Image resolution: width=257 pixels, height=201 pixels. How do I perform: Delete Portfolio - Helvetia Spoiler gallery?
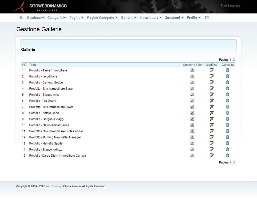(227, 143)
